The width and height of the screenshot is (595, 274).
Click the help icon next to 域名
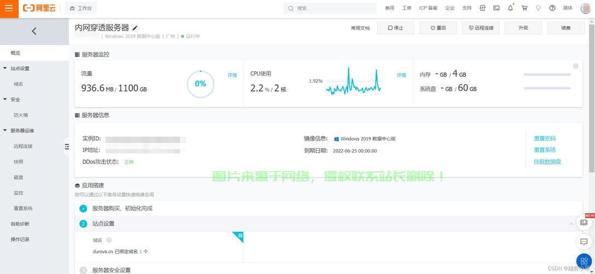click(109, 240)
